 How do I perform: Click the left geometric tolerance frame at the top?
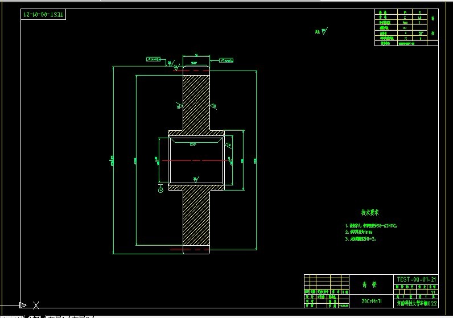point(153,59)
